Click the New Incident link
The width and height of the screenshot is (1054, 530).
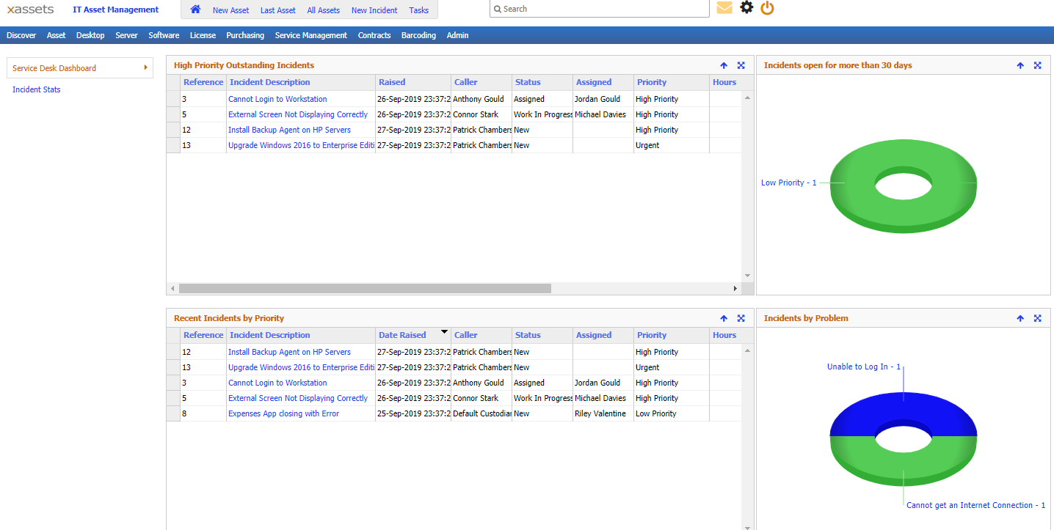(x=374, y=10)
